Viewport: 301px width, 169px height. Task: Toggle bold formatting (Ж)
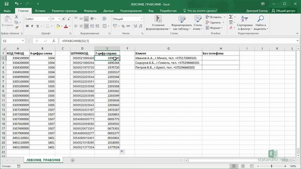(x=27, y=26)
